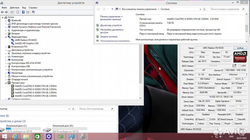Open Защита системы link
The image size is (250, 140).
point(109,37)
